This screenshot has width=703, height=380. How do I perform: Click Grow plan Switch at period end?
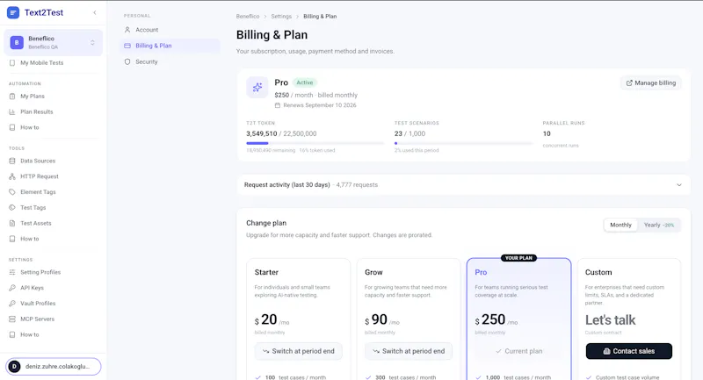click(x=409, y=351)
